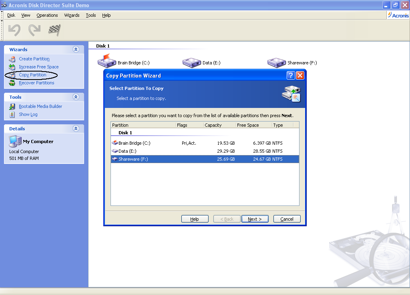Click the Acronis app icon in the title bar

[x=4, y=5]
